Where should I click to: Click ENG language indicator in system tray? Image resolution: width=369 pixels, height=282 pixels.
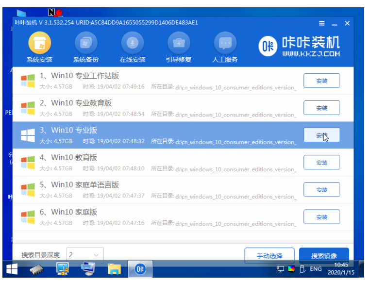(316, 269)
